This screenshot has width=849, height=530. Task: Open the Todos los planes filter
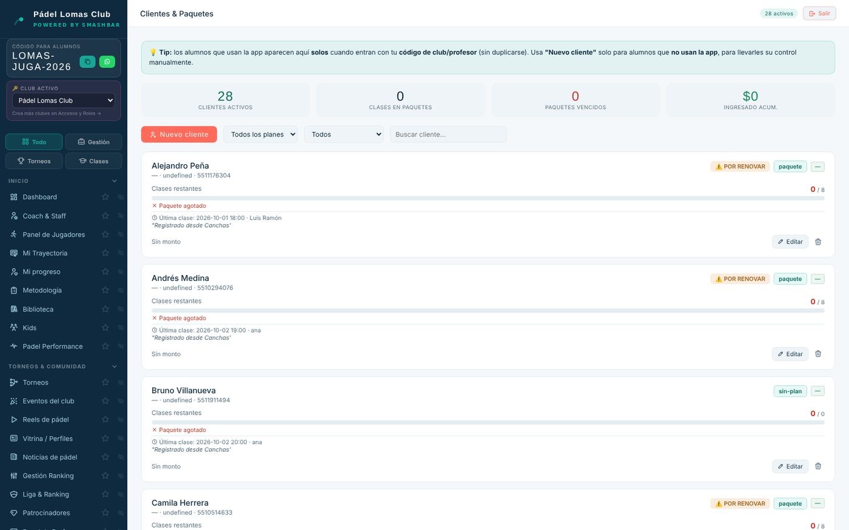pos(260,134)
